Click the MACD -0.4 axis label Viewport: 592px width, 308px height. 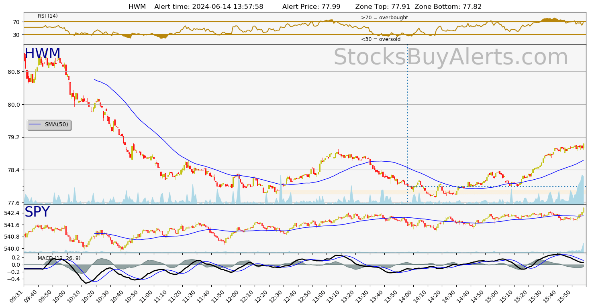[13, 279]
